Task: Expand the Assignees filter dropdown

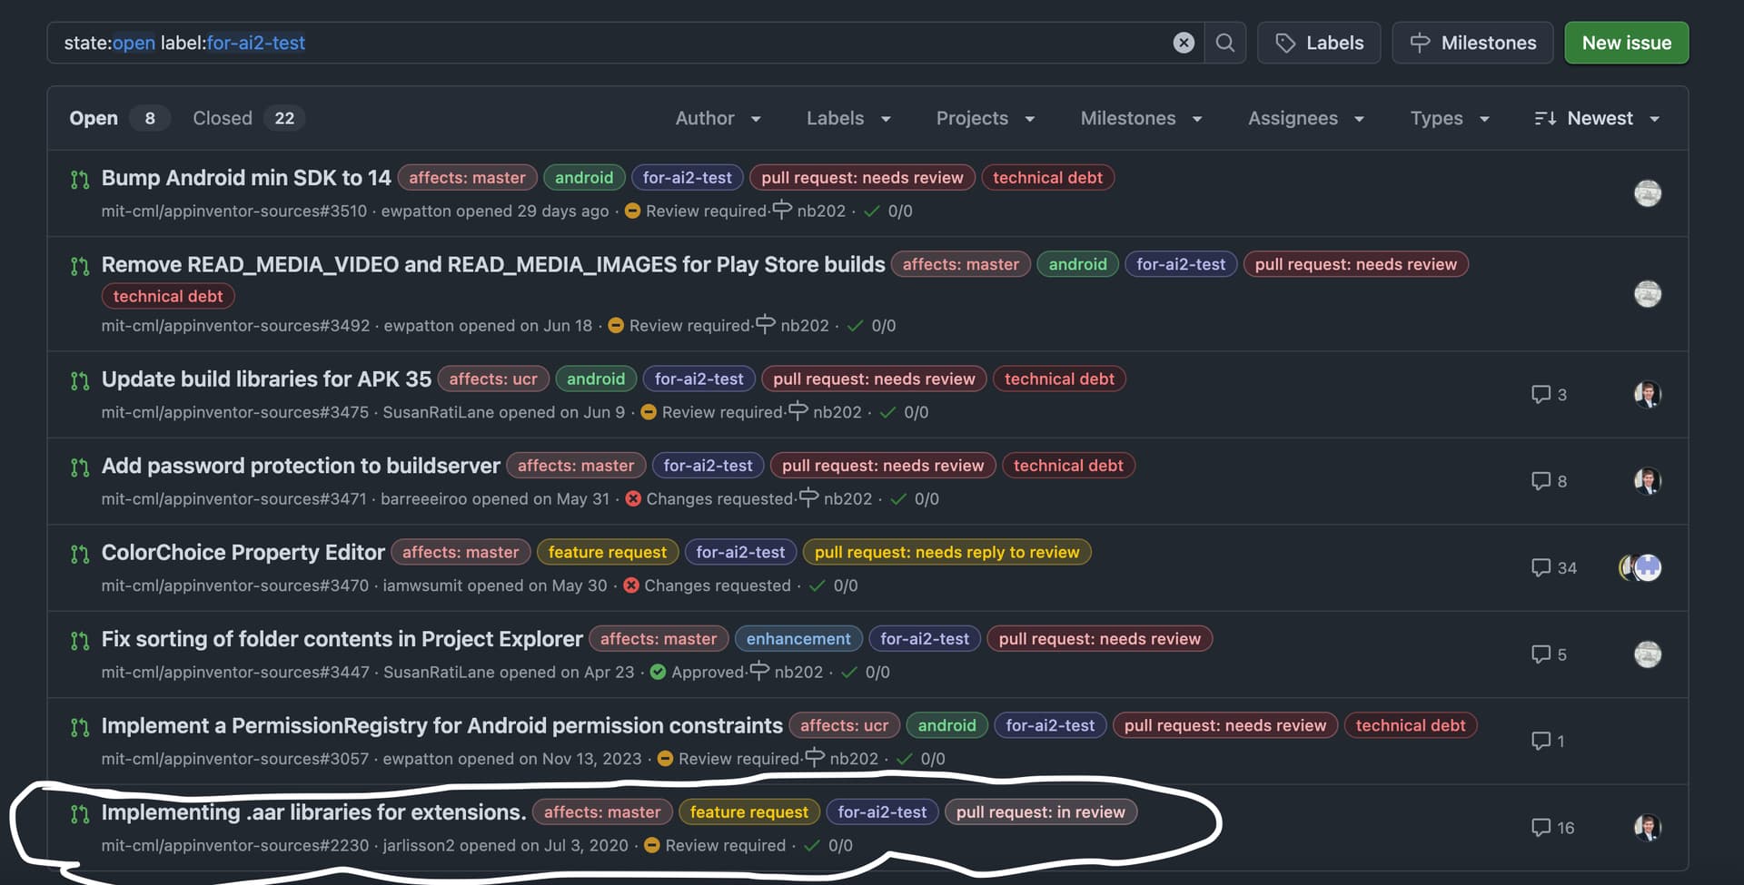Action: (x=1305, y=119)
